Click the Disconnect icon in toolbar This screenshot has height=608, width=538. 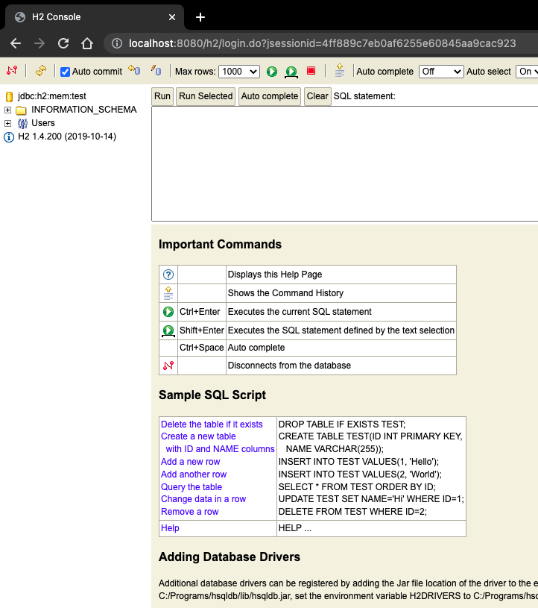(x=12, y=71)
